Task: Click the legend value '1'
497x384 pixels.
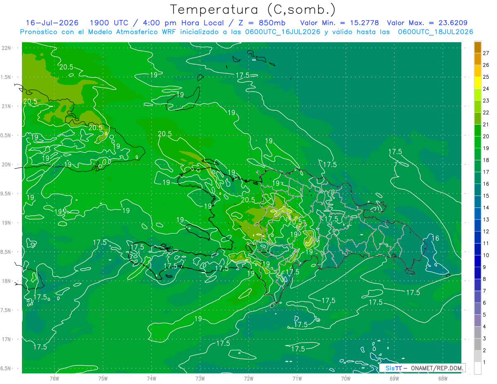Action: (x=485, y=362)
